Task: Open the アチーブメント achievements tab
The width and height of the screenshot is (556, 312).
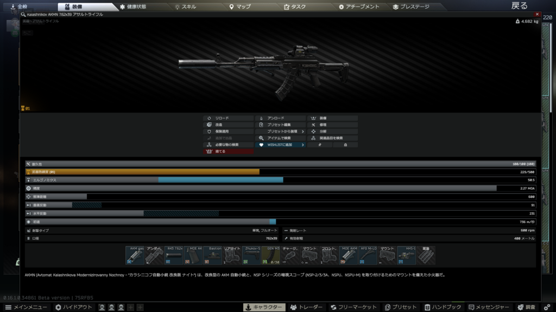Action: point(359,6)
